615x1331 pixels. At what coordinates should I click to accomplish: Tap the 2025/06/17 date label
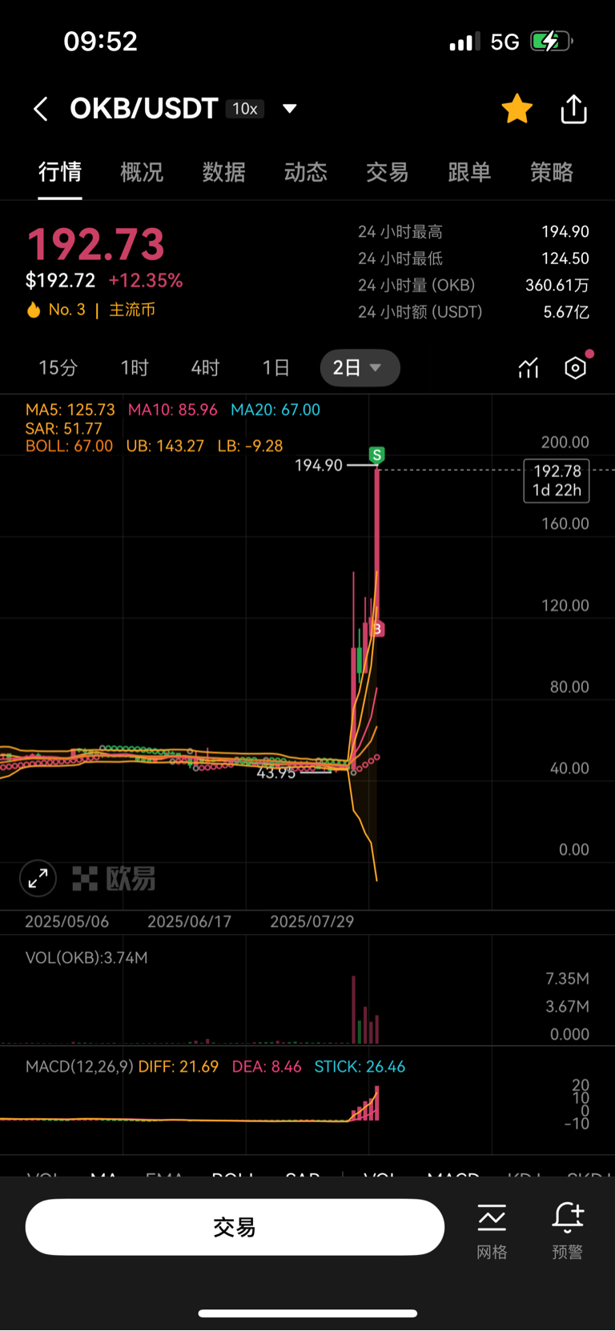coord(189,922)
